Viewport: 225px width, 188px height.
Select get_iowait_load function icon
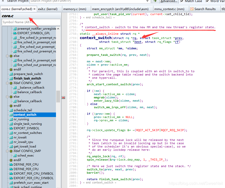coord(11,147)
